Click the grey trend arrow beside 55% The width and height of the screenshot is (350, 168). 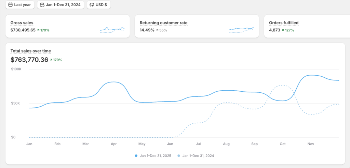(x=157, y=30)
